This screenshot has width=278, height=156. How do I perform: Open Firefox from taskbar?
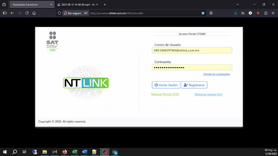65,152
